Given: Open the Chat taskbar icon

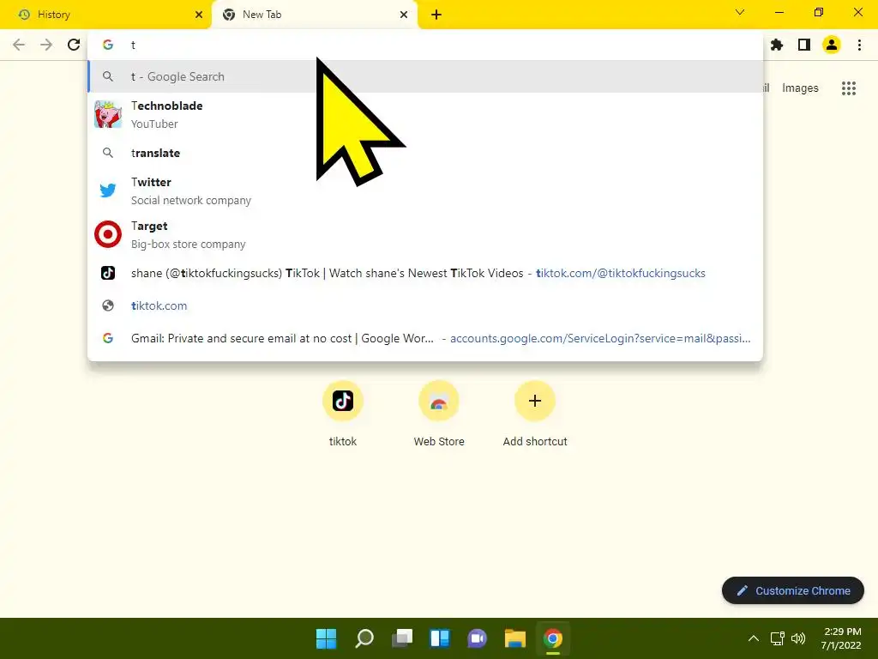Looking at the screenshot, I should pyautogui.click(x=477, y=638).
